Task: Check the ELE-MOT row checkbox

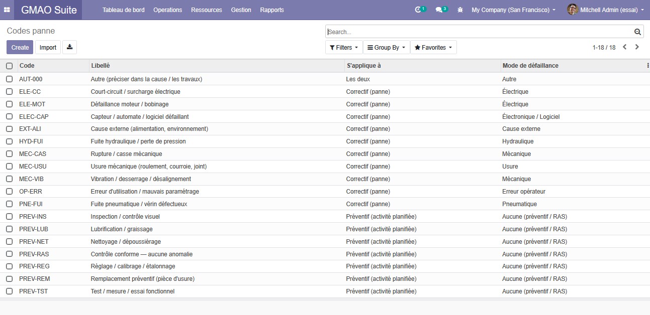Action: tap(9, 104)
